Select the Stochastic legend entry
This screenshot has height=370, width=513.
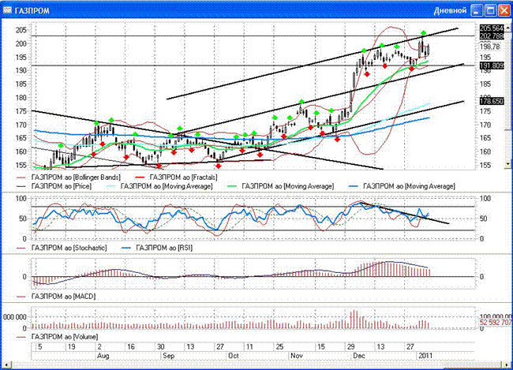[x=62, y=248]
